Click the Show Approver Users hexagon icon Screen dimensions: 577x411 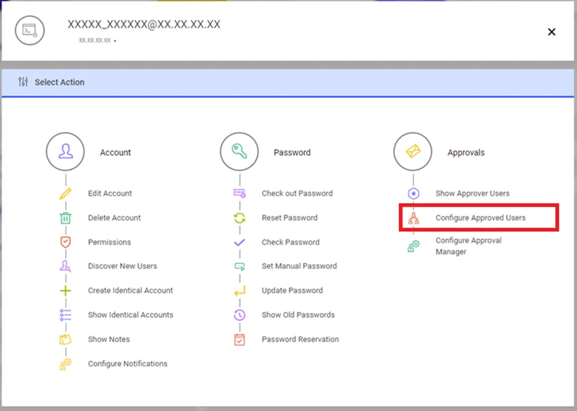(x=413, y=194)
